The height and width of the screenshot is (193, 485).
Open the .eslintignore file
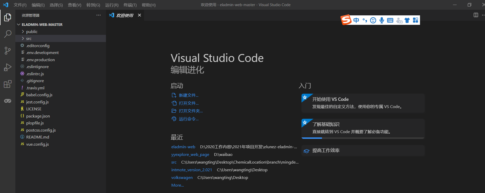pyautogui.click(x=61, y=67)
